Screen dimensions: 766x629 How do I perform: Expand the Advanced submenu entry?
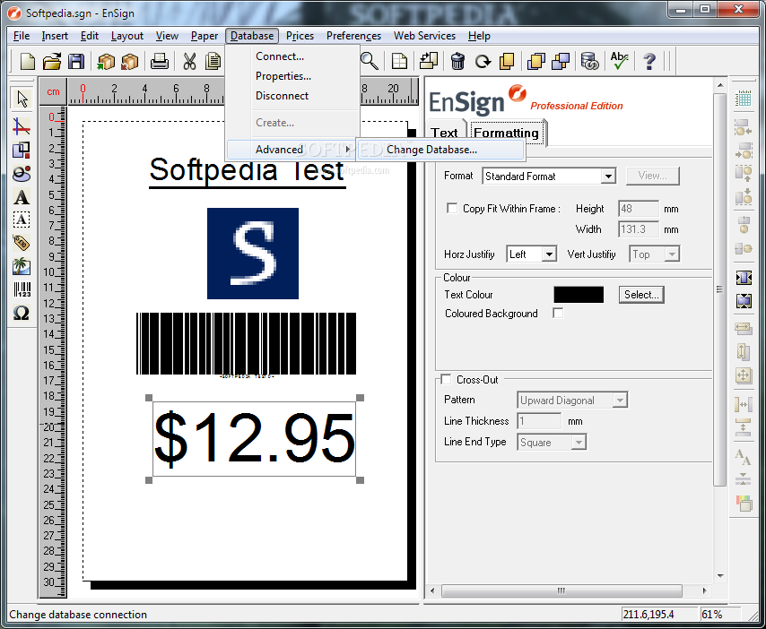pyautogui.click(x=292, y=150)
